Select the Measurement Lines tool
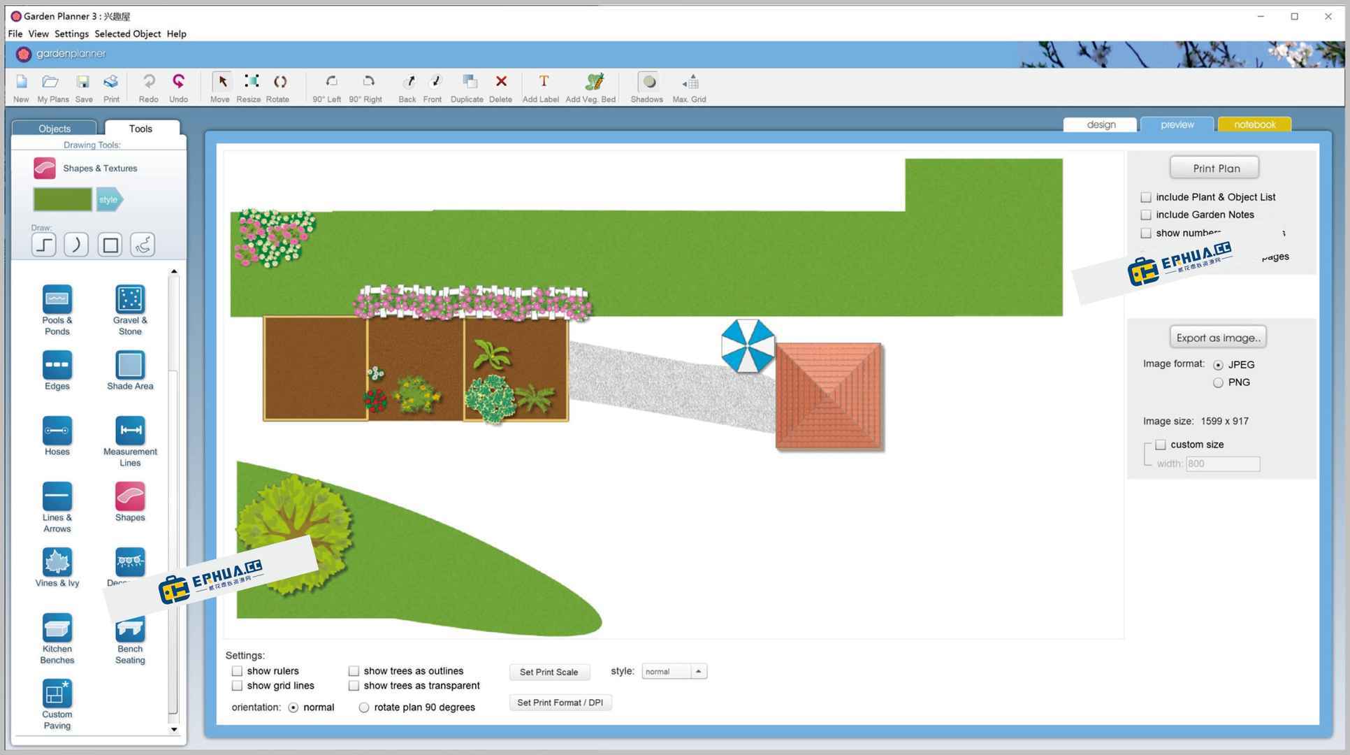Viewport: 1350px width, 755px height. pos(130,431)
